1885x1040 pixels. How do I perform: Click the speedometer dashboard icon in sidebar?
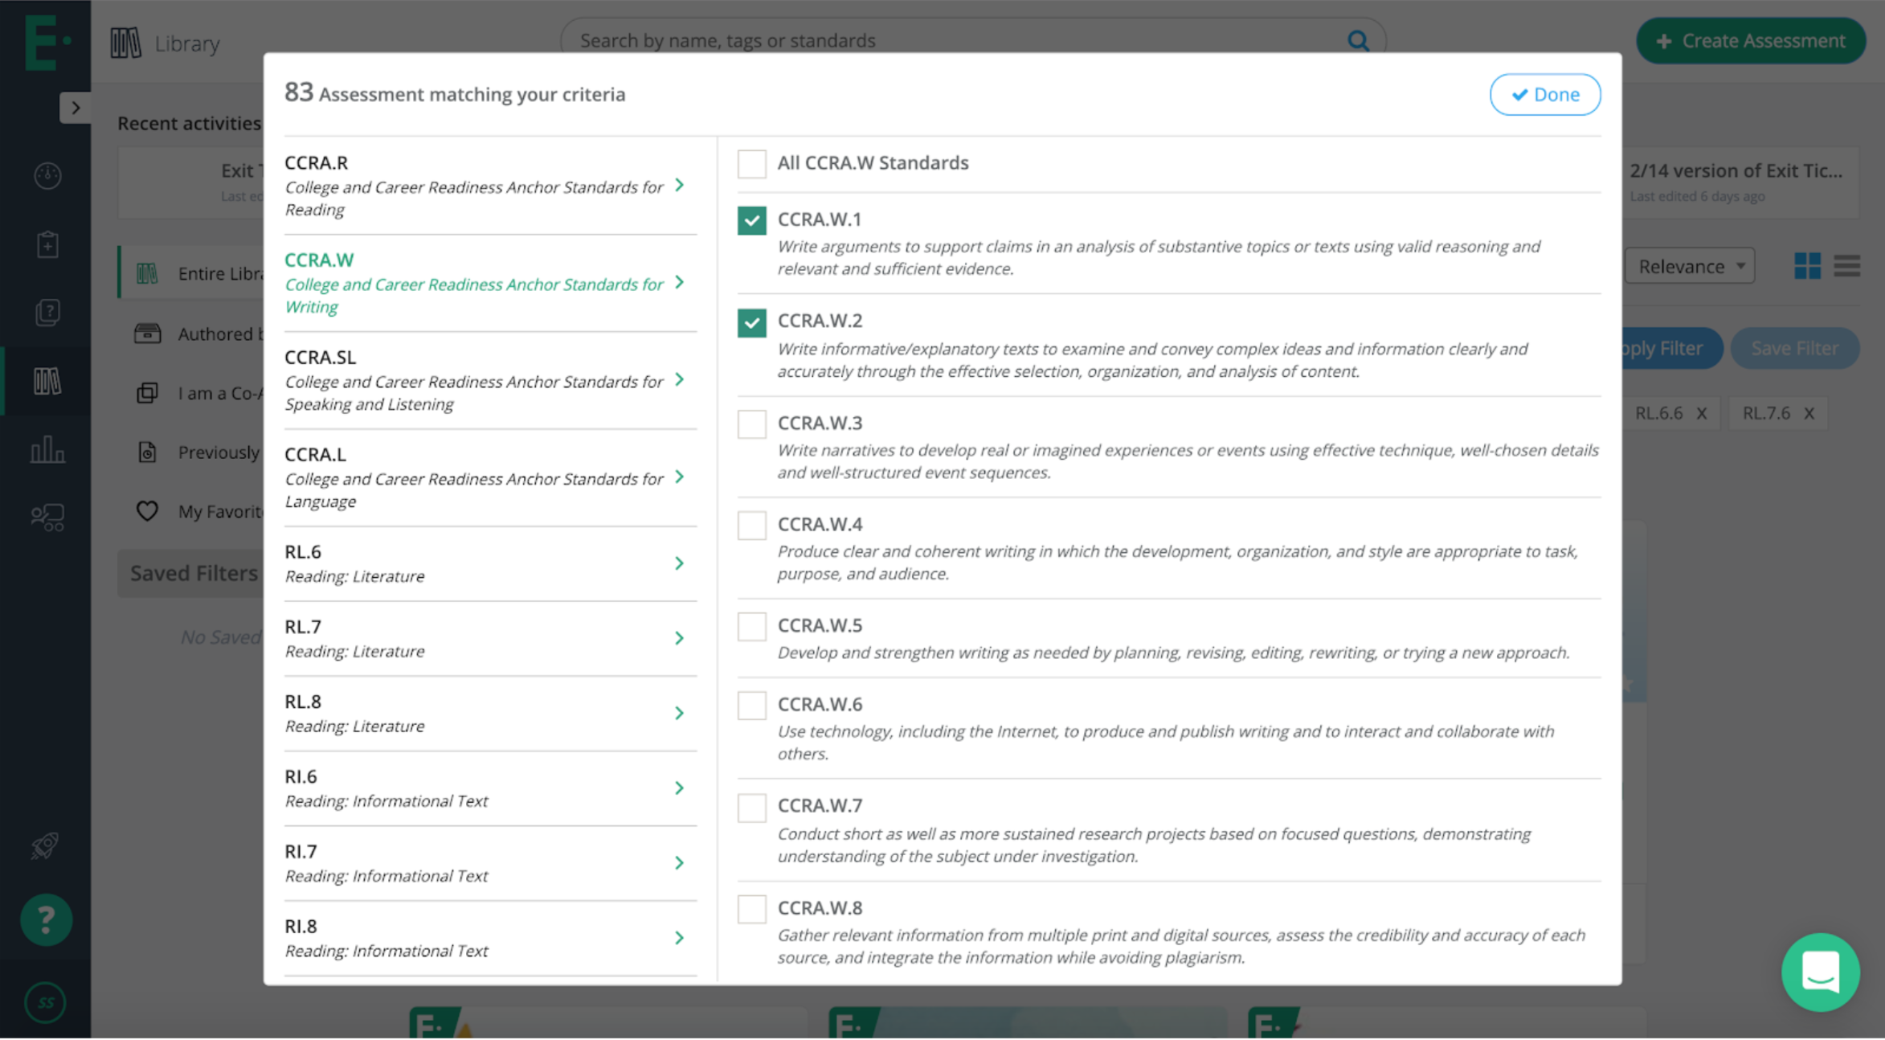pyautogui.click(x=46, y=175)
